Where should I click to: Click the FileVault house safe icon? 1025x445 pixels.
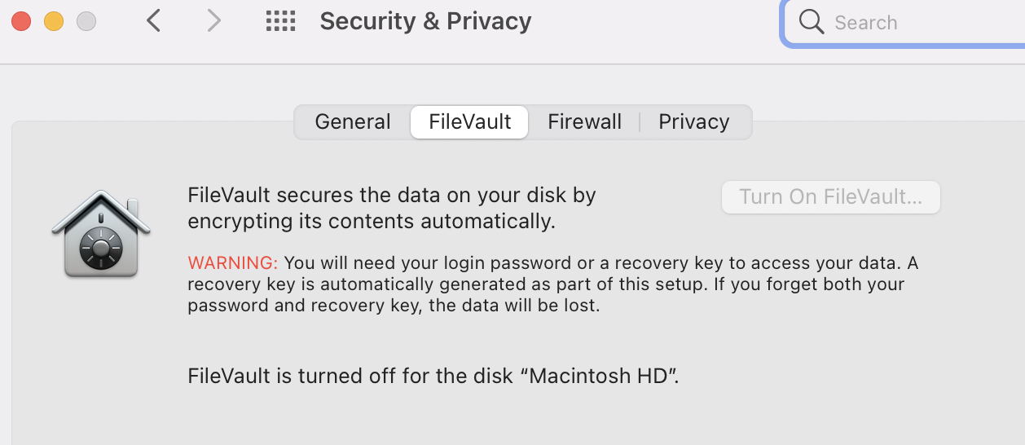95,234
